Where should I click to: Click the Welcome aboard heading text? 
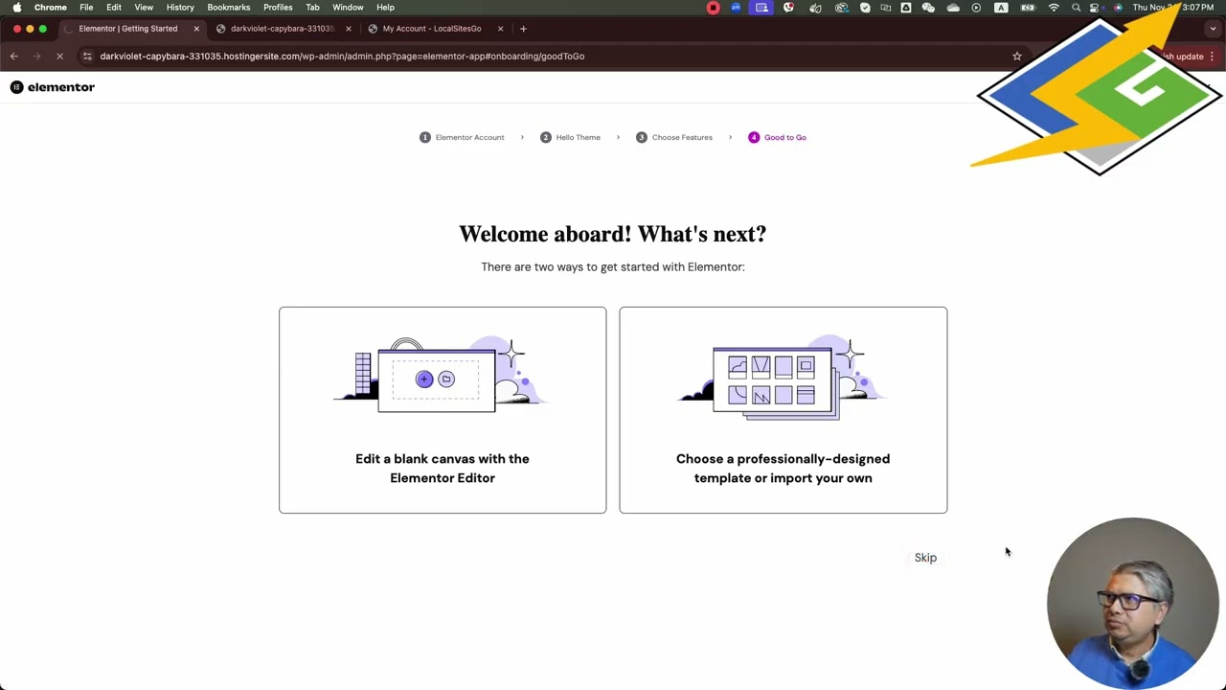613,234
